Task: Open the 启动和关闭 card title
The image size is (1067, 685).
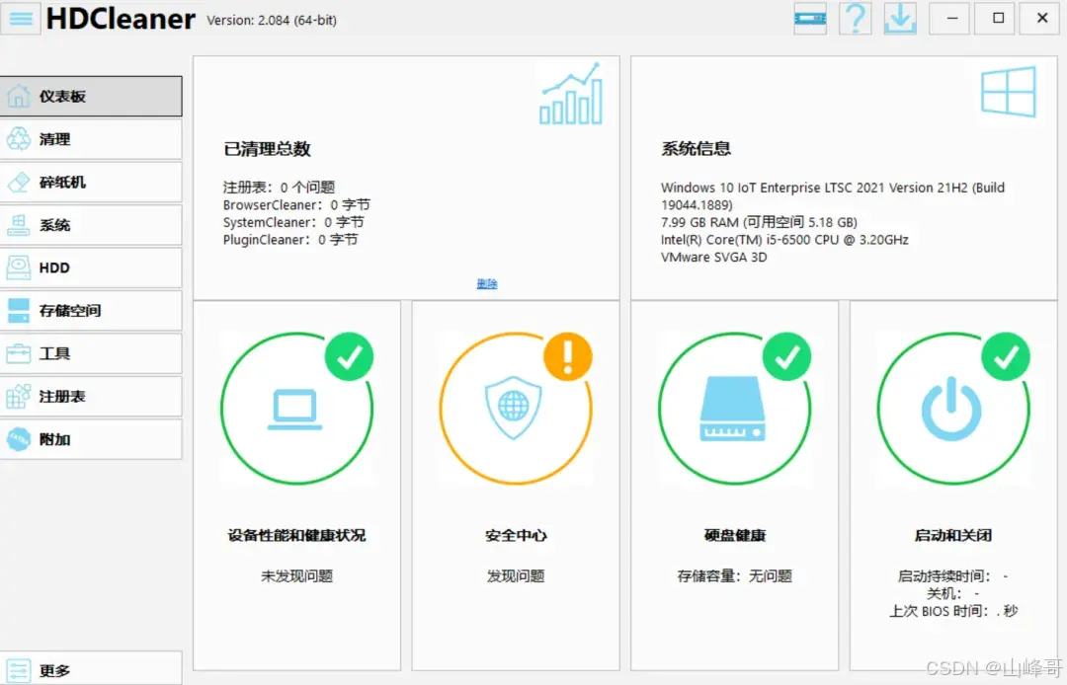Action: 953,536
